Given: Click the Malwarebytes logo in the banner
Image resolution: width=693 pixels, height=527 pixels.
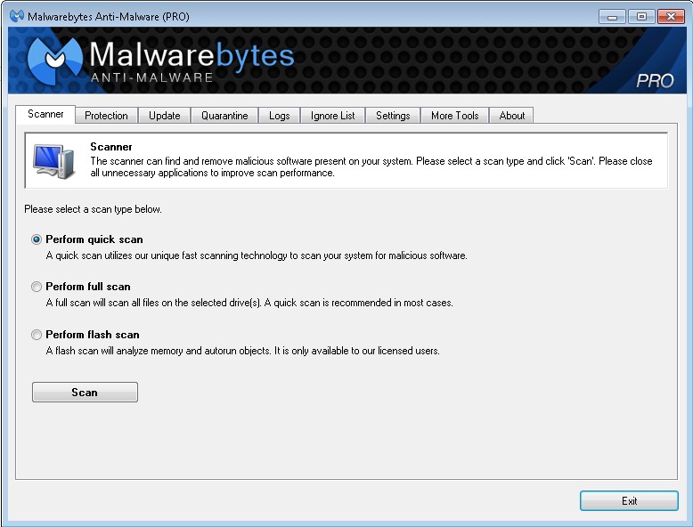Looking at the screenshot, I should coord(55,61).
